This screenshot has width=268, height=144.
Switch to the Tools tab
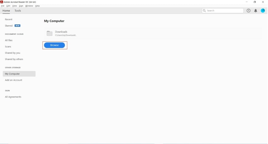18,11
